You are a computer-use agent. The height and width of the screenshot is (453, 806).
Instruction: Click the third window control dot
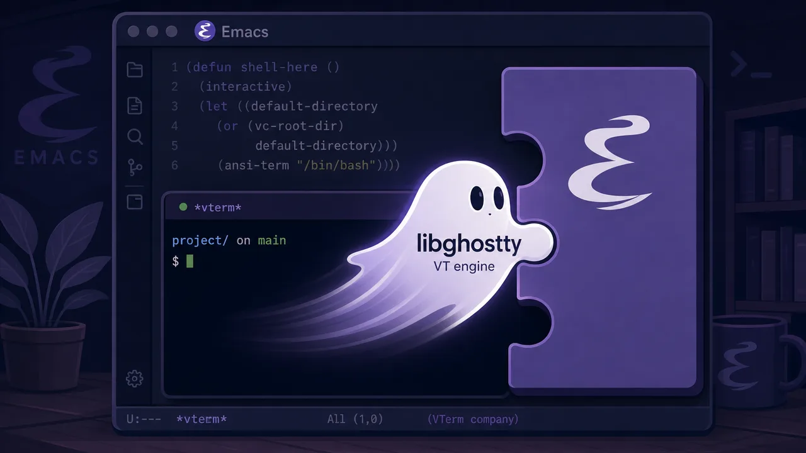(171, 31)
